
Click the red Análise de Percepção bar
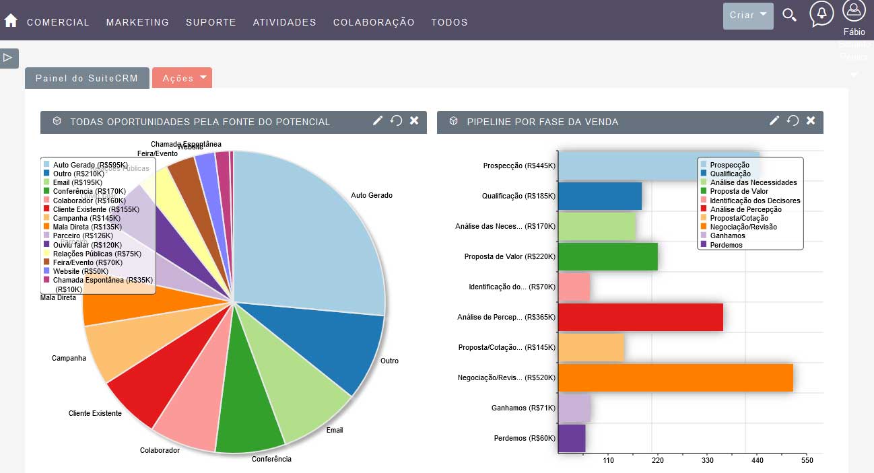[641, 317]
